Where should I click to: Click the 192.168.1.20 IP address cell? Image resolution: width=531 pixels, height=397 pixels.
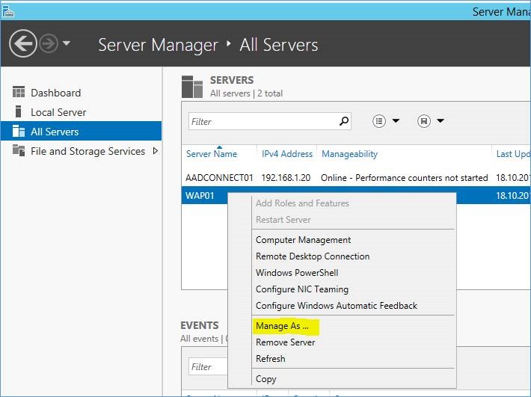[x=286, y=178]
